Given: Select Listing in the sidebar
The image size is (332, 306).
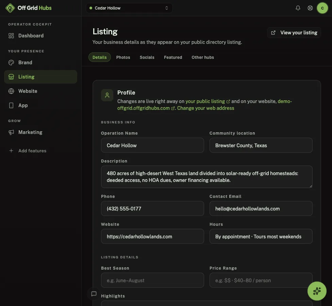Looking at the screenshot, I should pos(41,77).
